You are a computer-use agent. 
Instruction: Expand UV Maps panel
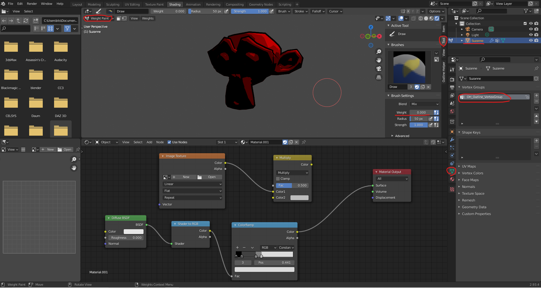click(x=469, y=166)
